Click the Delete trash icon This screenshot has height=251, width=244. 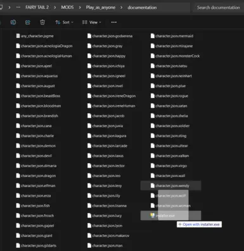42,22
